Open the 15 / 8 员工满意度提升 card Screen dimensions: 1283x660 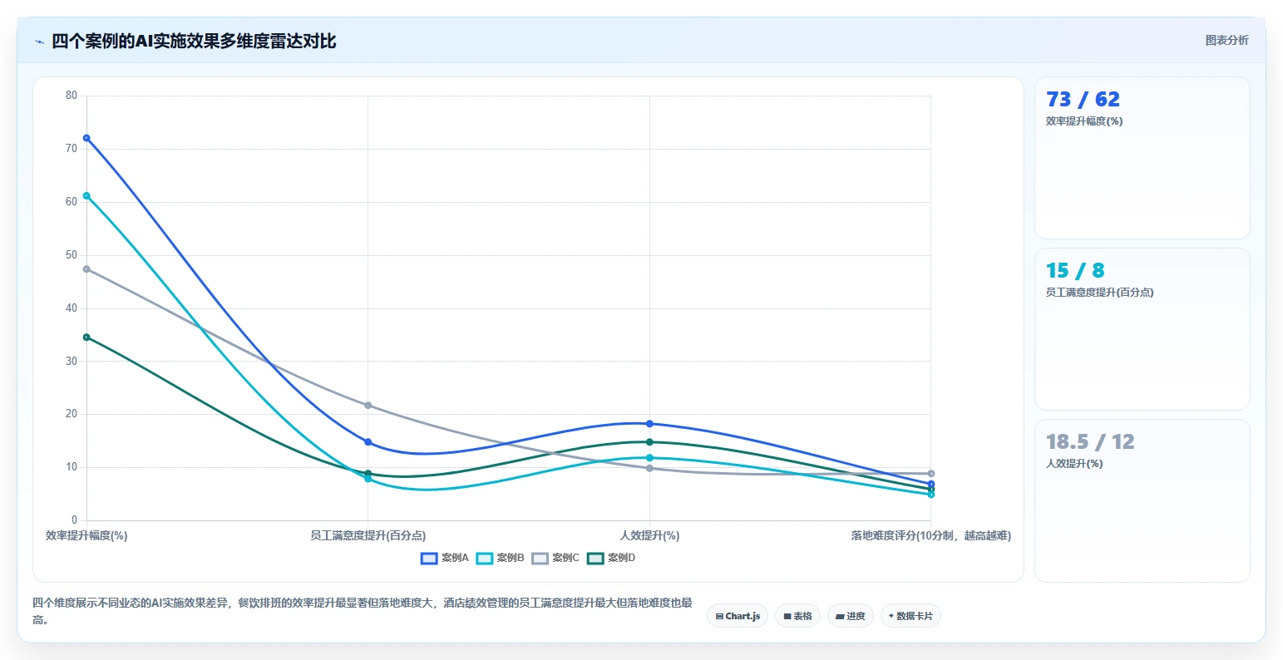pyautogui.click(x=1142, y=329)
